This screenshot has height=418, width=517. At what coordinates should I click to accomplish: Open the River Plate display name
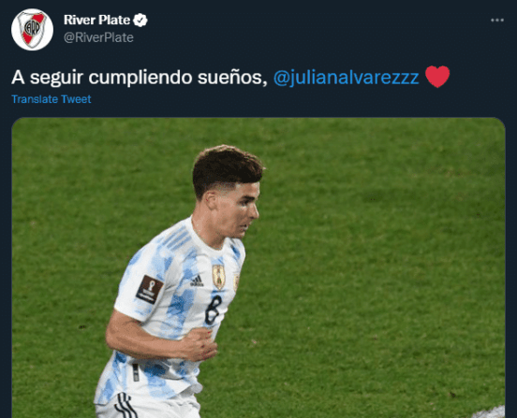coord(97,20)
